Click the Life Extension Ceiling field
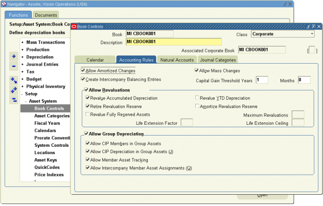This screenshot has height=206, width=323. tap(298, 122)
